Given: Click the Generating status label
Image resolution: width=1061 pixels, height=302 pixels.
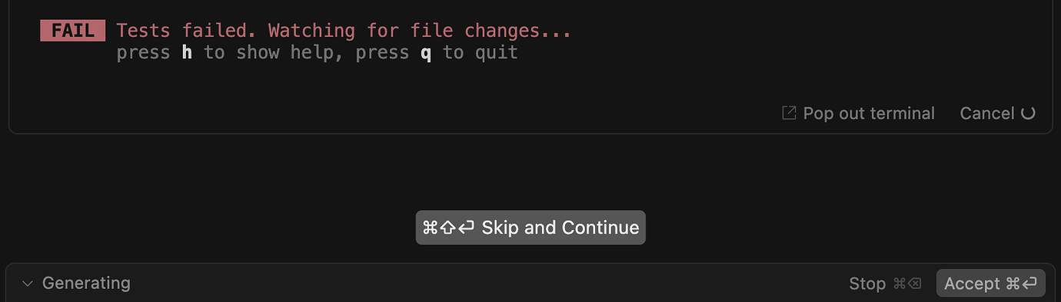Looking at the screenshot, I should [x=86, y=283].
